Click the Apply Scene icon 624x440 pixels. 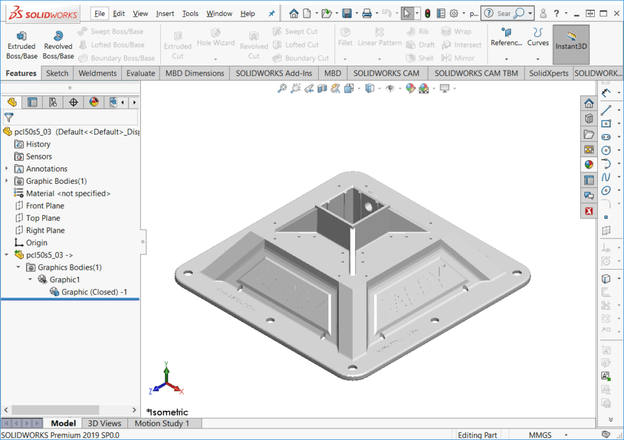tap(424, 88)
